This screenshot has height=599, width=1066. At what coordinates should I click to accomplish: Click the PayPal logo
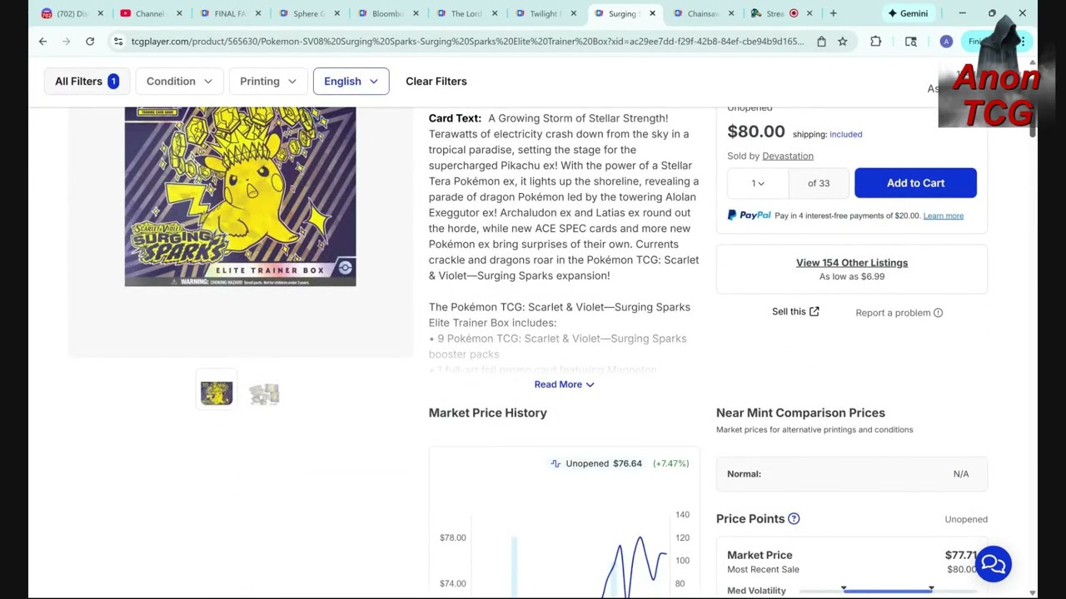coord(749,215)
